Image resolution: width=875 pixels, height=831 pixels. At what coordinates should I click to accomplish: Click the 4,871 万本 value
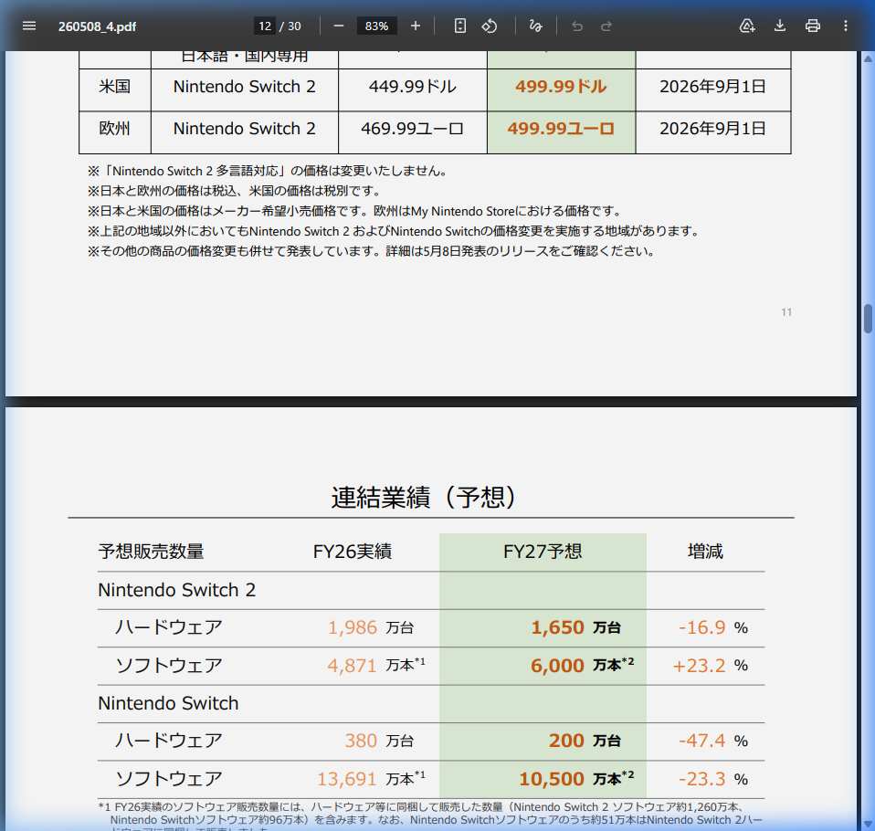click(376, 665)
